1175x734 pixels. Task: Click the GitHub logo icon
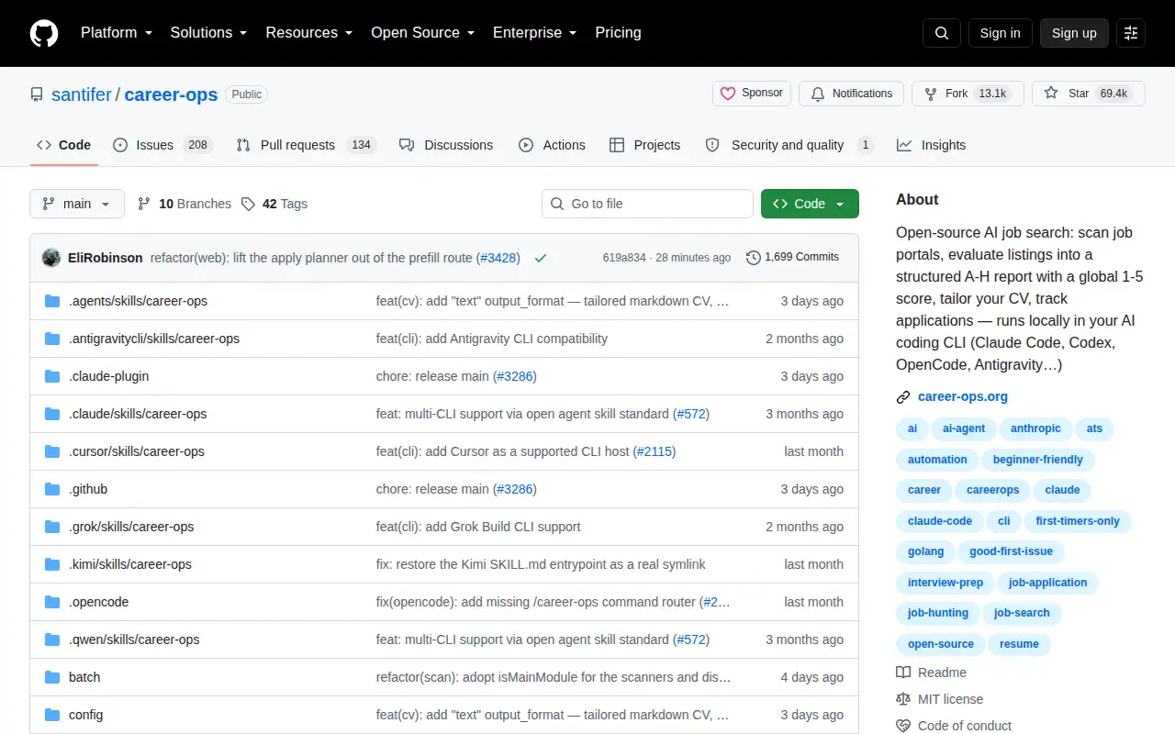coord(44,33)
